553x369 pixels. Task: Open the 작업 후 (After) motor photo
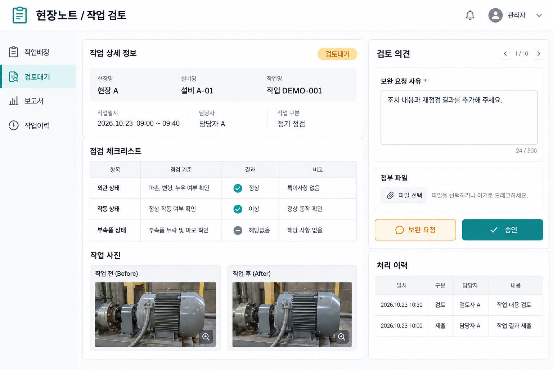click(x=292, y=315)
